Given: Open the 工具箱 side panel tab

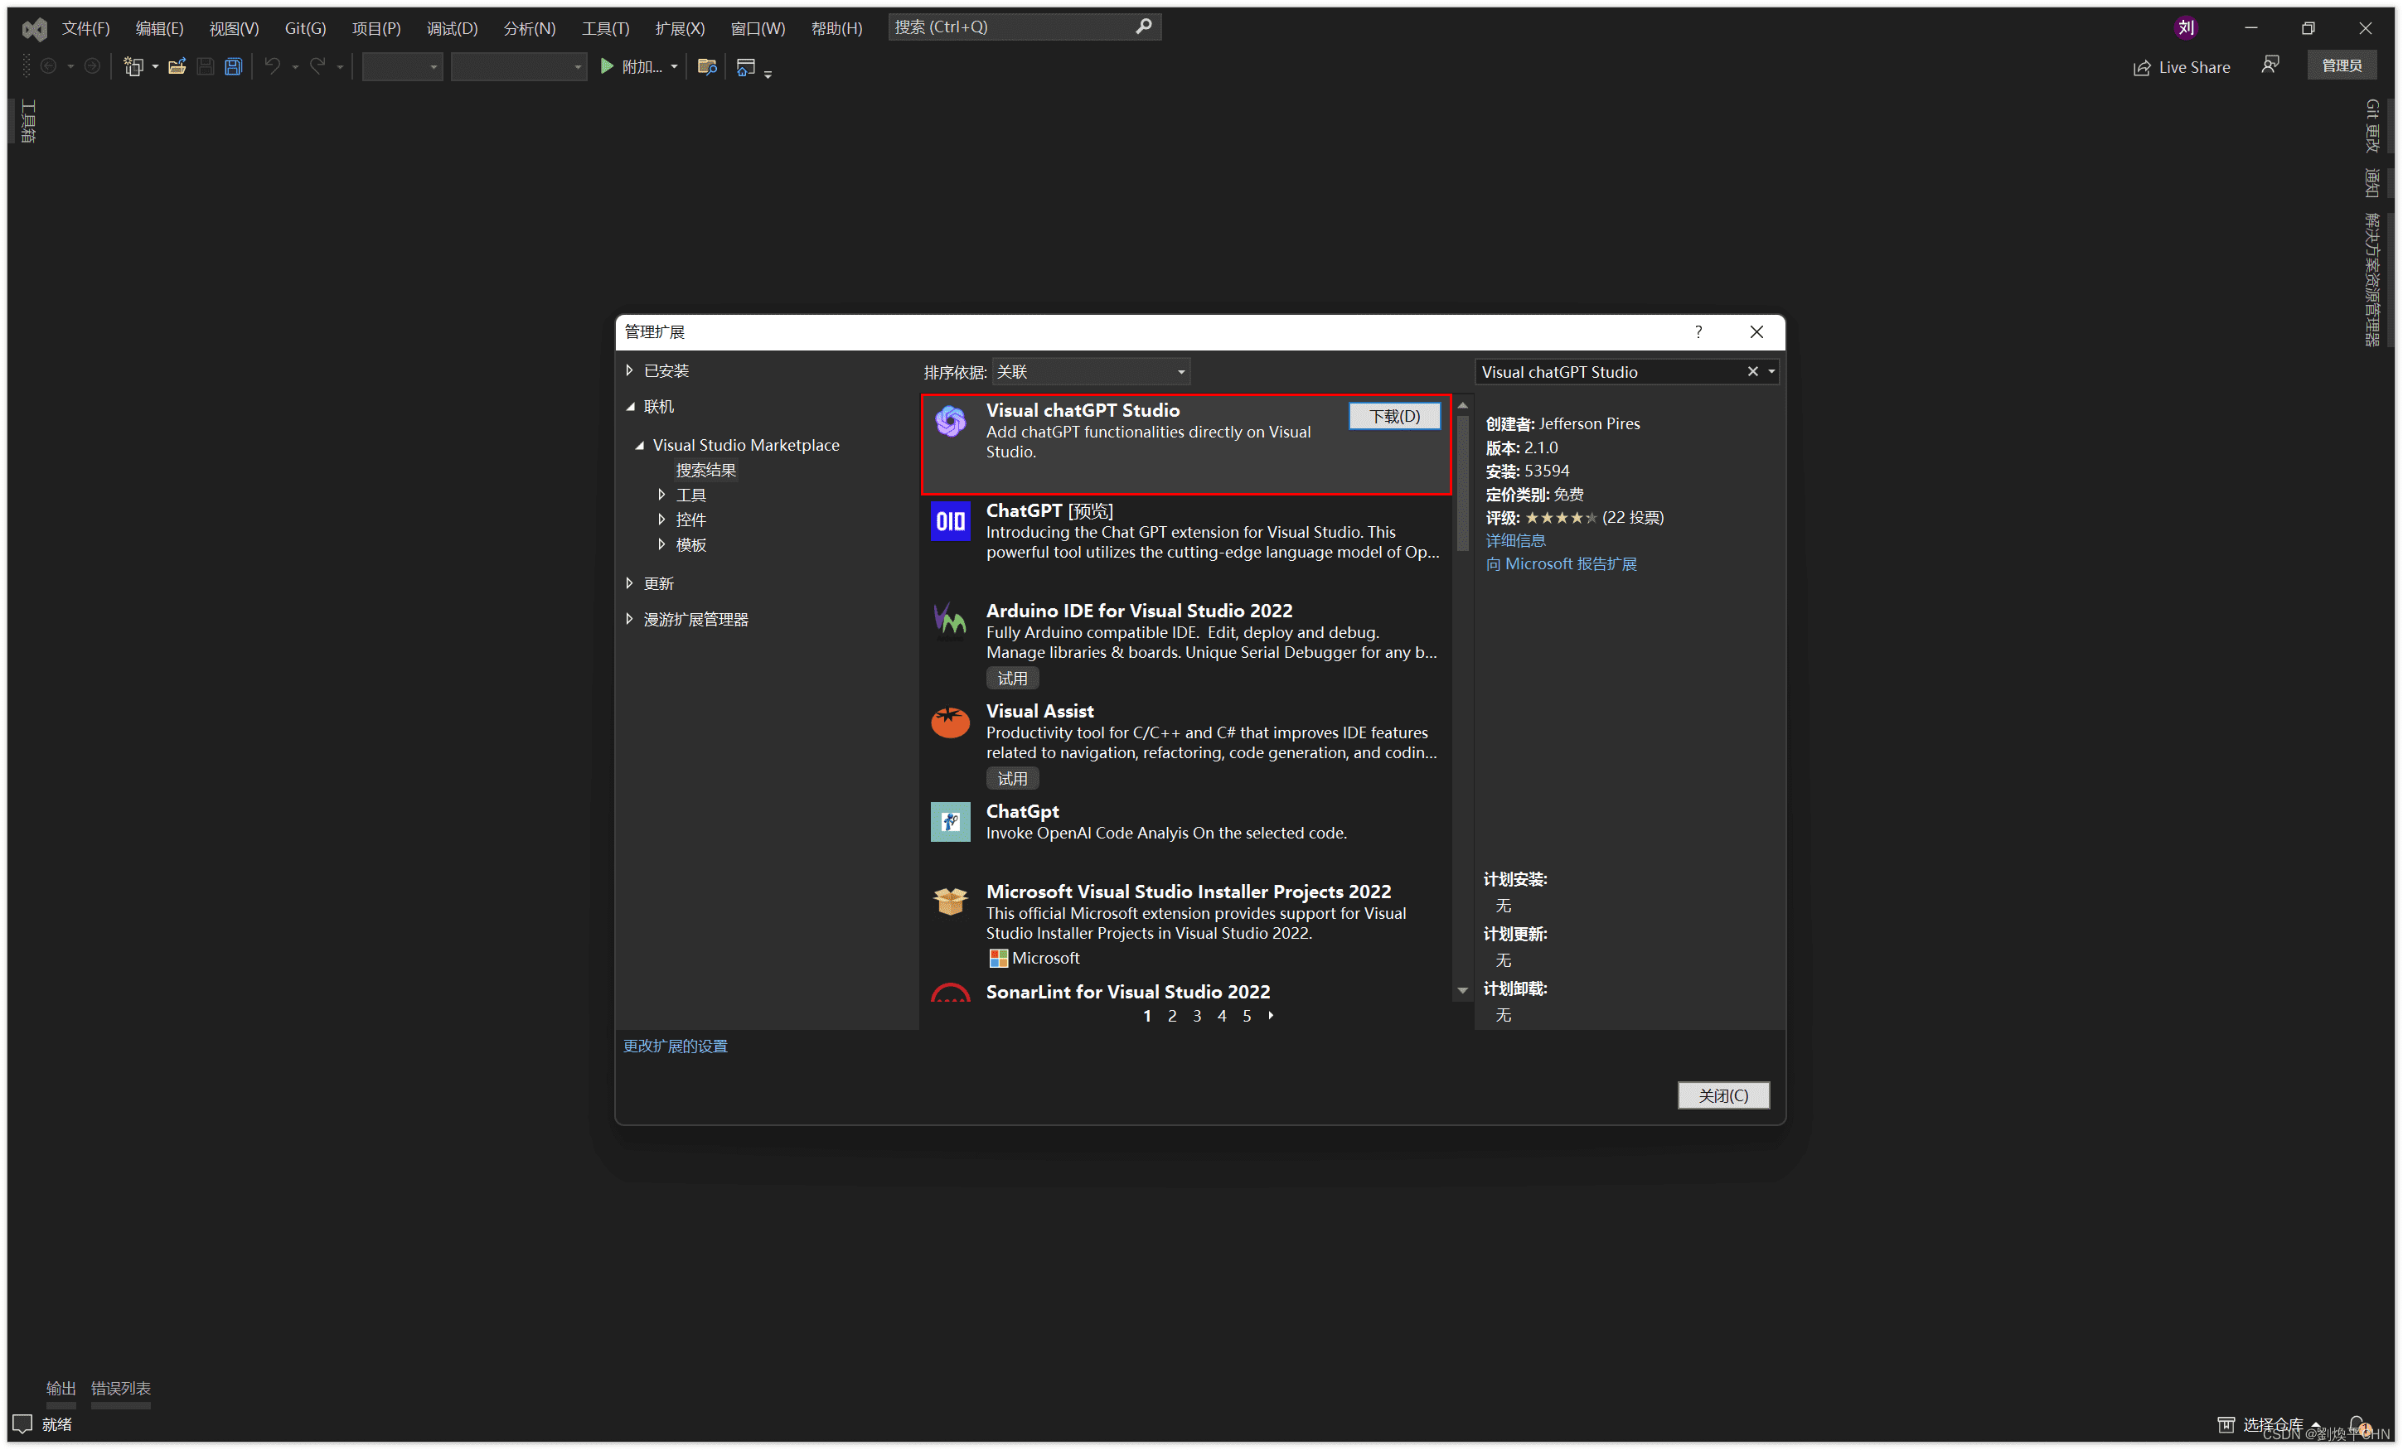Looking at the screenshot, I should tap(28, 121).
